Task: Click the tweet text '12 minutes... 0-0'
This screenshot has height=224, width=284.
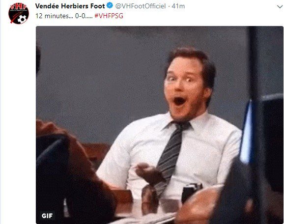Action: point(60,16)
